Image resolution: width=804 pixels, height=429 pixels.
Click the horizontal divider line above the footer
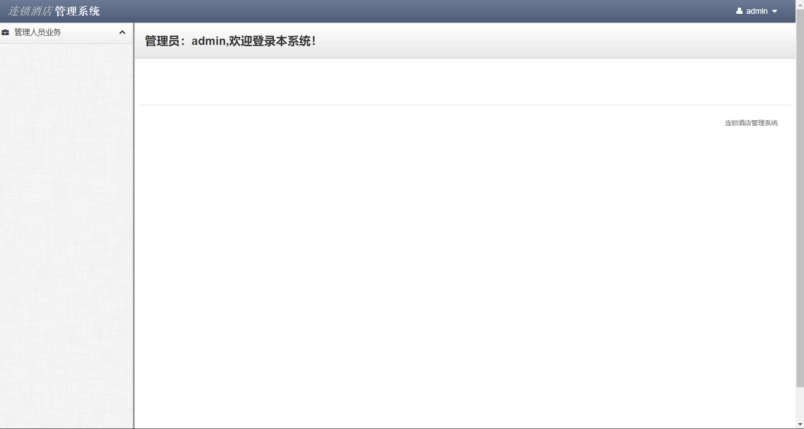(x=465, y=105)
